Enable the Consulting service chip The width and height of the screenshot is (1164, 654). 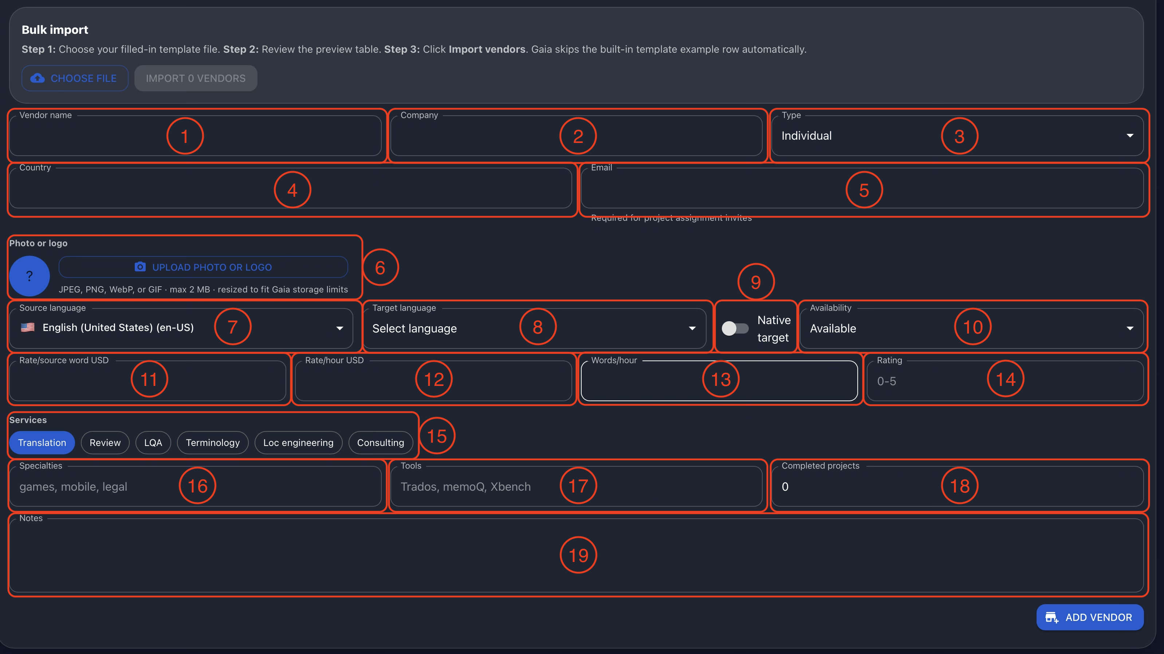pos(381,442)
